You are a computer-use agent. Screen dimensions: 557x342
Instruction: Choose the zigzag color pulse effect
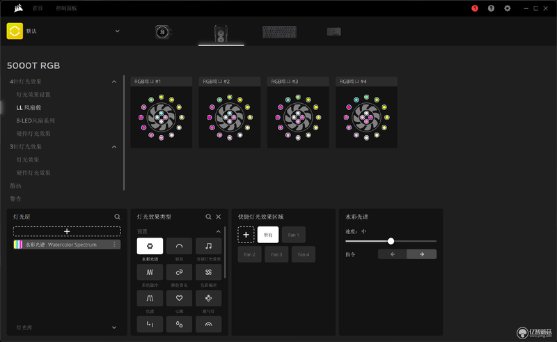click(x=150, y=272)
